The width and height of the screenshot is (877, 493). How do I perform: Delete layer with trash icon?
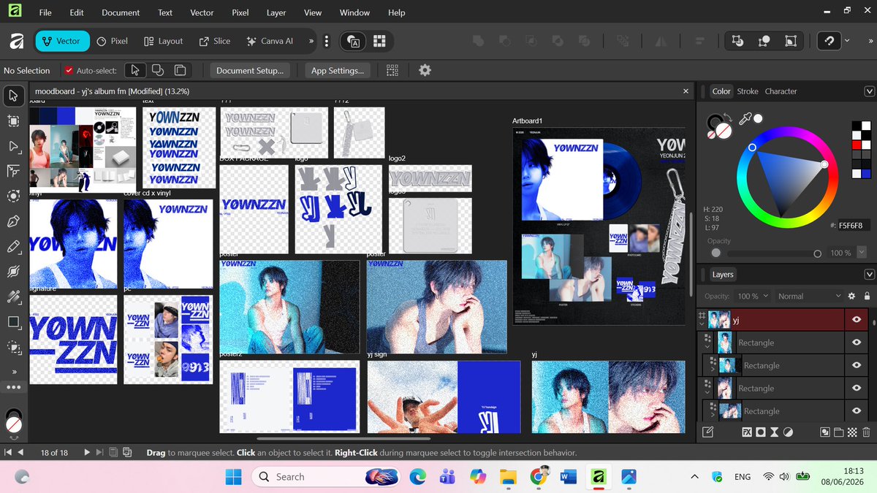866,432
